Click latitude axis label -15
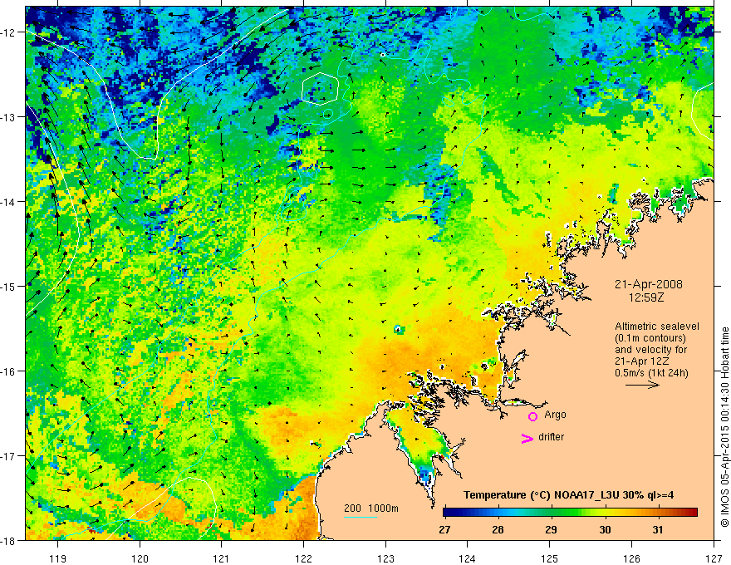Screen dimensions: 731x565 8,286
